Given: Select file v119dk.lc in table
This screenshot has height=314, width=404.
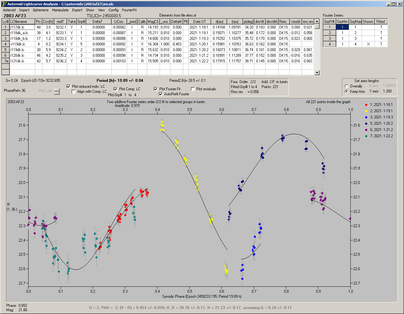Looking at the screenshot, I should click(x=22, y=44).
